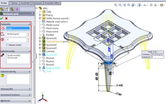Expand the Popisy tree node

point(40,15)
